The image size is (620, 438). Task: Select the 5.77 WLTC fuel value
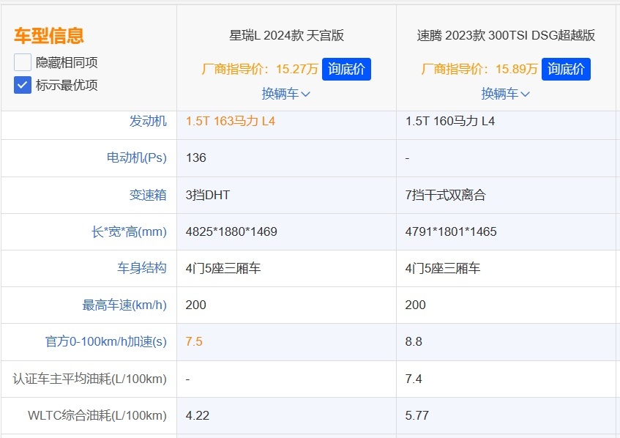[x=417, y=416]
